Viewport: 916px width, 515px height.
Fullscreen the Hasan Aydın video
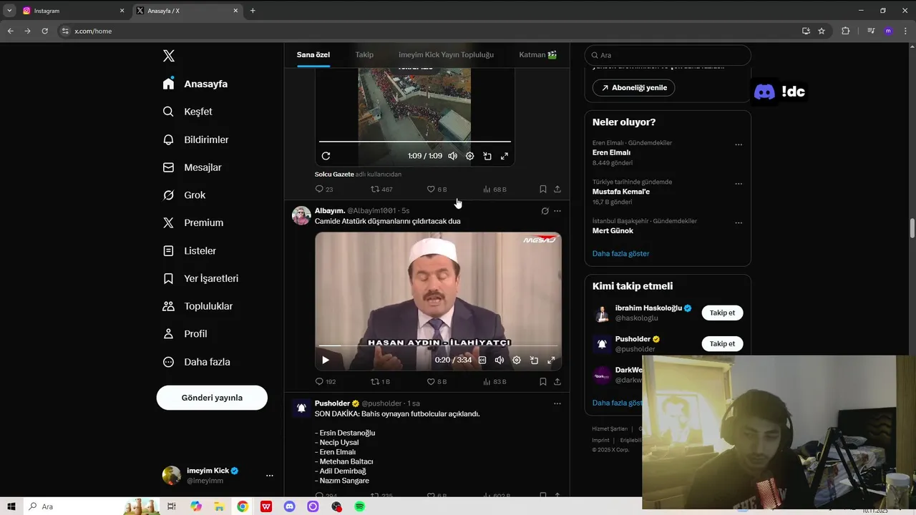[551, 360]
